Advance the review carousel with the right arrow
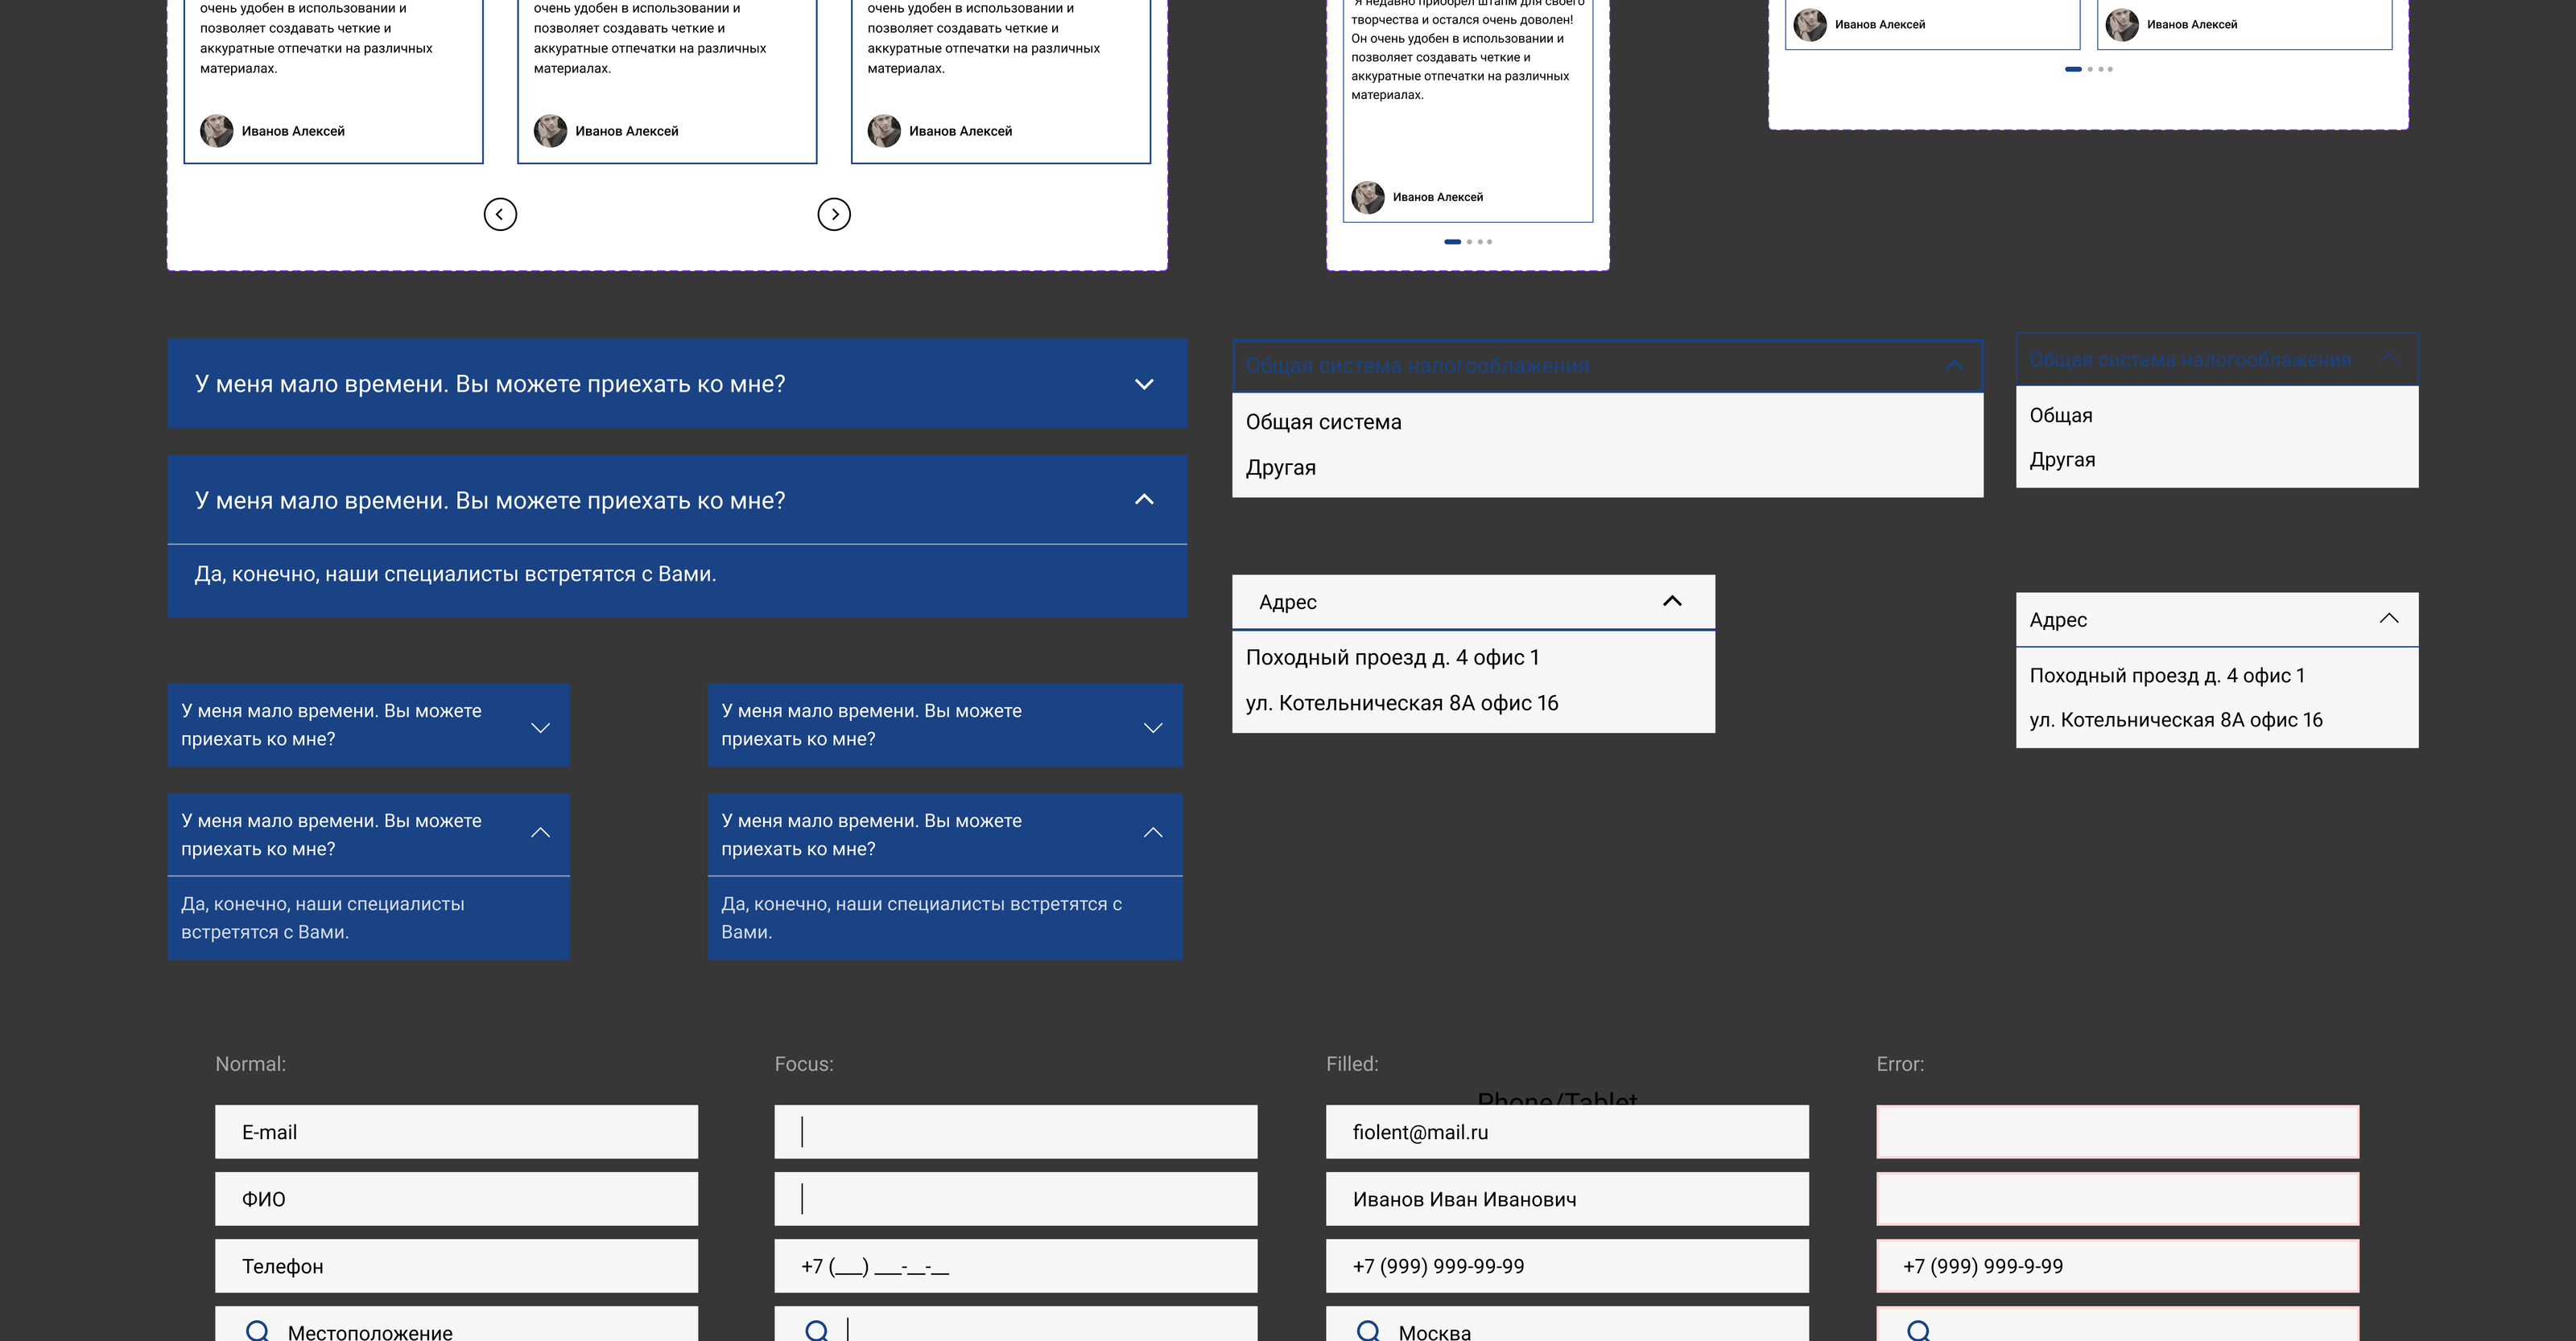The width and height of the screenshot is (2576, 1341). tap(834, 214)
